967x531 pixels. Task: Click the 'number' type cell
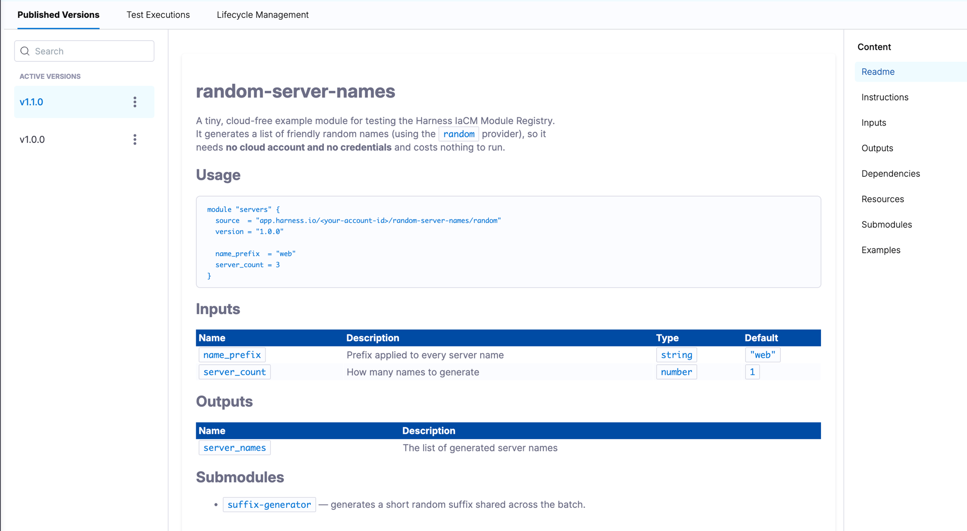676,372
